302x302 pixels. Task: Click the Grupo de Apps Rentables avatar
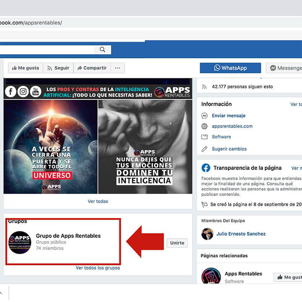point(20,242)
